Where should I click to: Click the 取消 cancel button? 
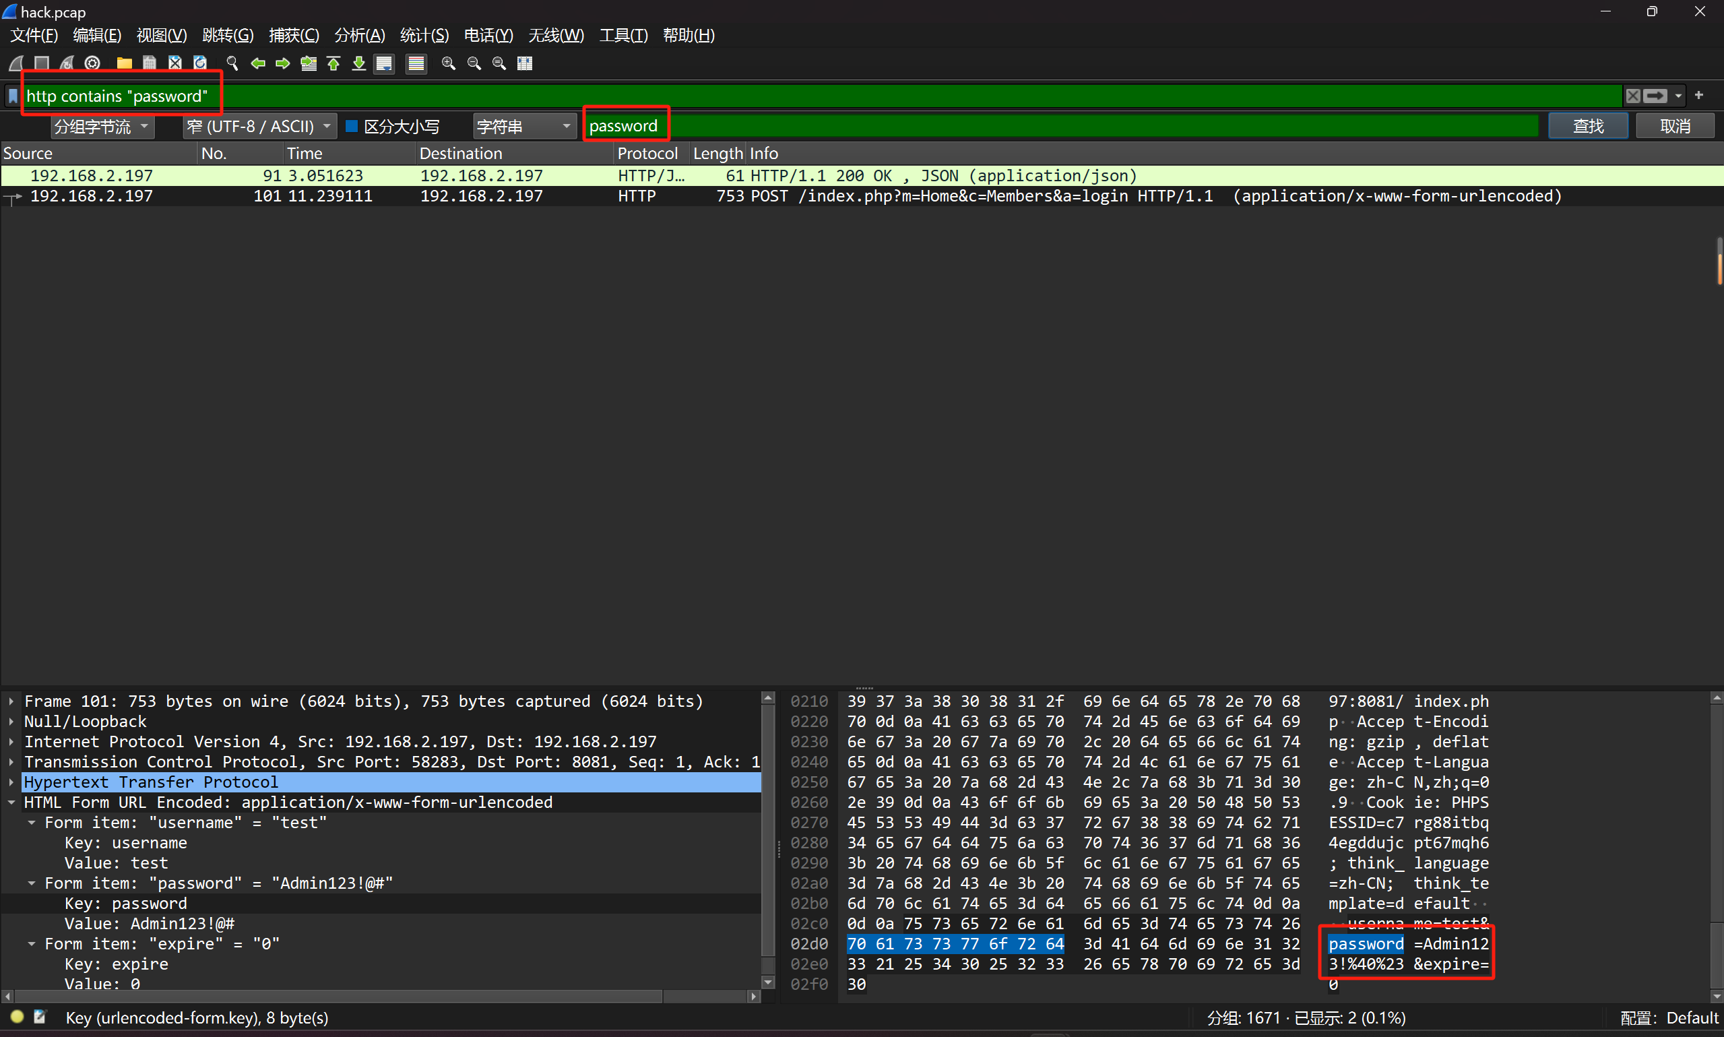[1675, 127]
